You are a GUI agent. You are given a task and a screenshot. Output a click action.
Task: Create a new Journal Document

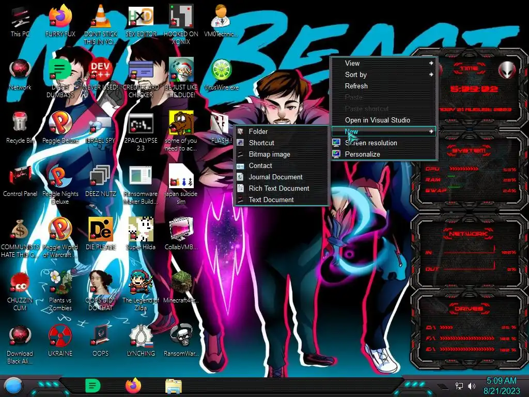click(x=281, y=177)
